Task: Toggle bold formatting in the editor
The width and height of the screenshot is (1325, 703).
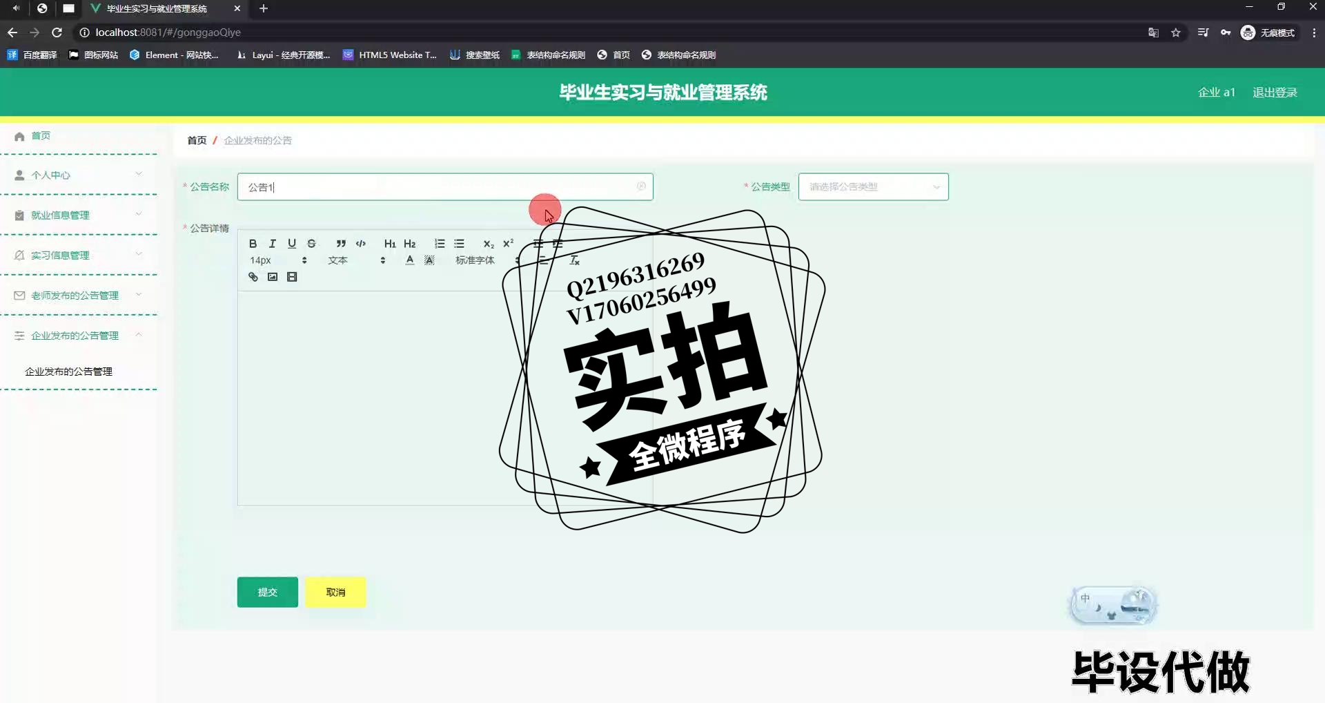Action: click(x=253, y=244)
